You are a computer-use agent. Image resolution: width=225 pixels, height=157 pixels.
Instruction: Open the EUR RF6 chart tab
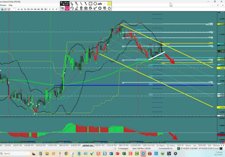8,145
